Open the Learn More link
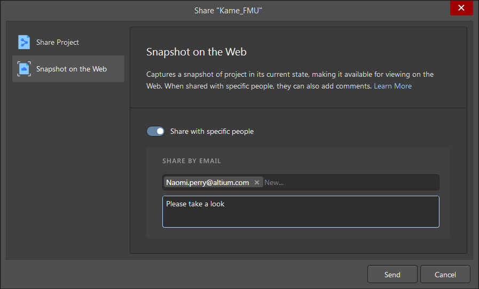 (x=392, y=86)
